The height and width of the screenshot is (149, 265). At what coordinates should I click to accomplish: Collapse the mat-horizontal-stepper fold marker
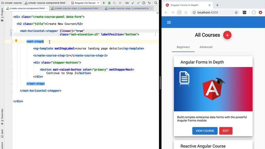pyautogui.click(x=12, y=31)
